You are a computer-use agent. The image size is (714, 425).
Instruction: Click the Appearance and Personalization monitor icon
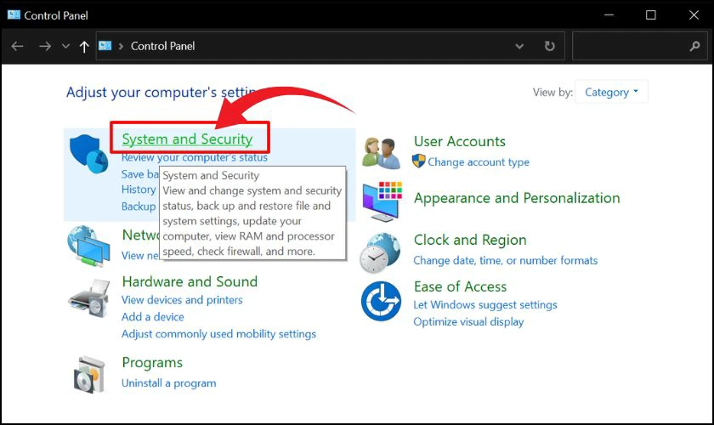point(382,201)
